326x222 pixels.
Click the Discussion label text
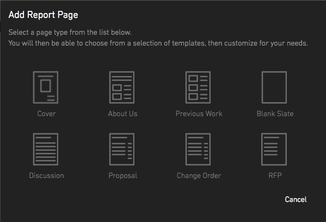(x=46, y=175)
